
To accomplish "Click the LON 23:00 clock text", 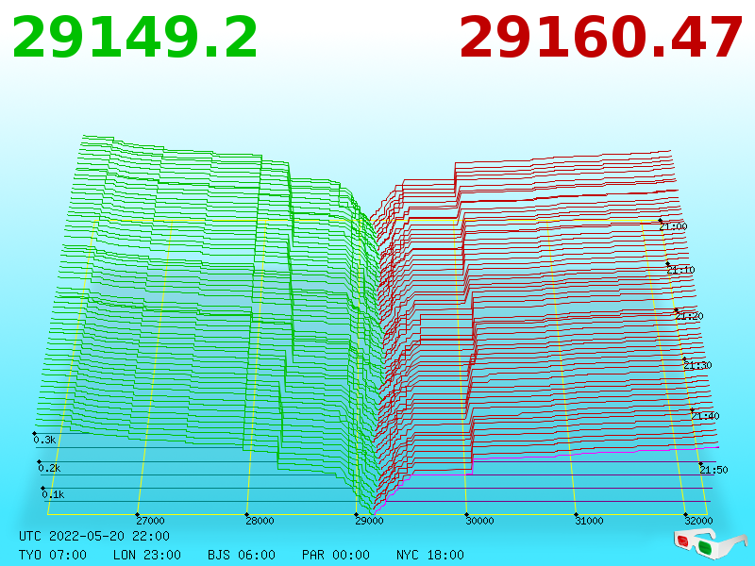I will pyautogui.click(x=147, y=555).
